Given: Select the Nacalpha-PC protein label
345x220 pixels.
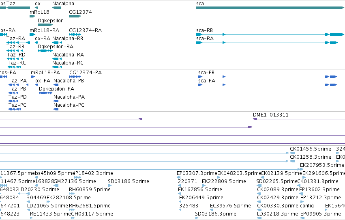Looking at the screenshot, I should (x=69, y=105).
